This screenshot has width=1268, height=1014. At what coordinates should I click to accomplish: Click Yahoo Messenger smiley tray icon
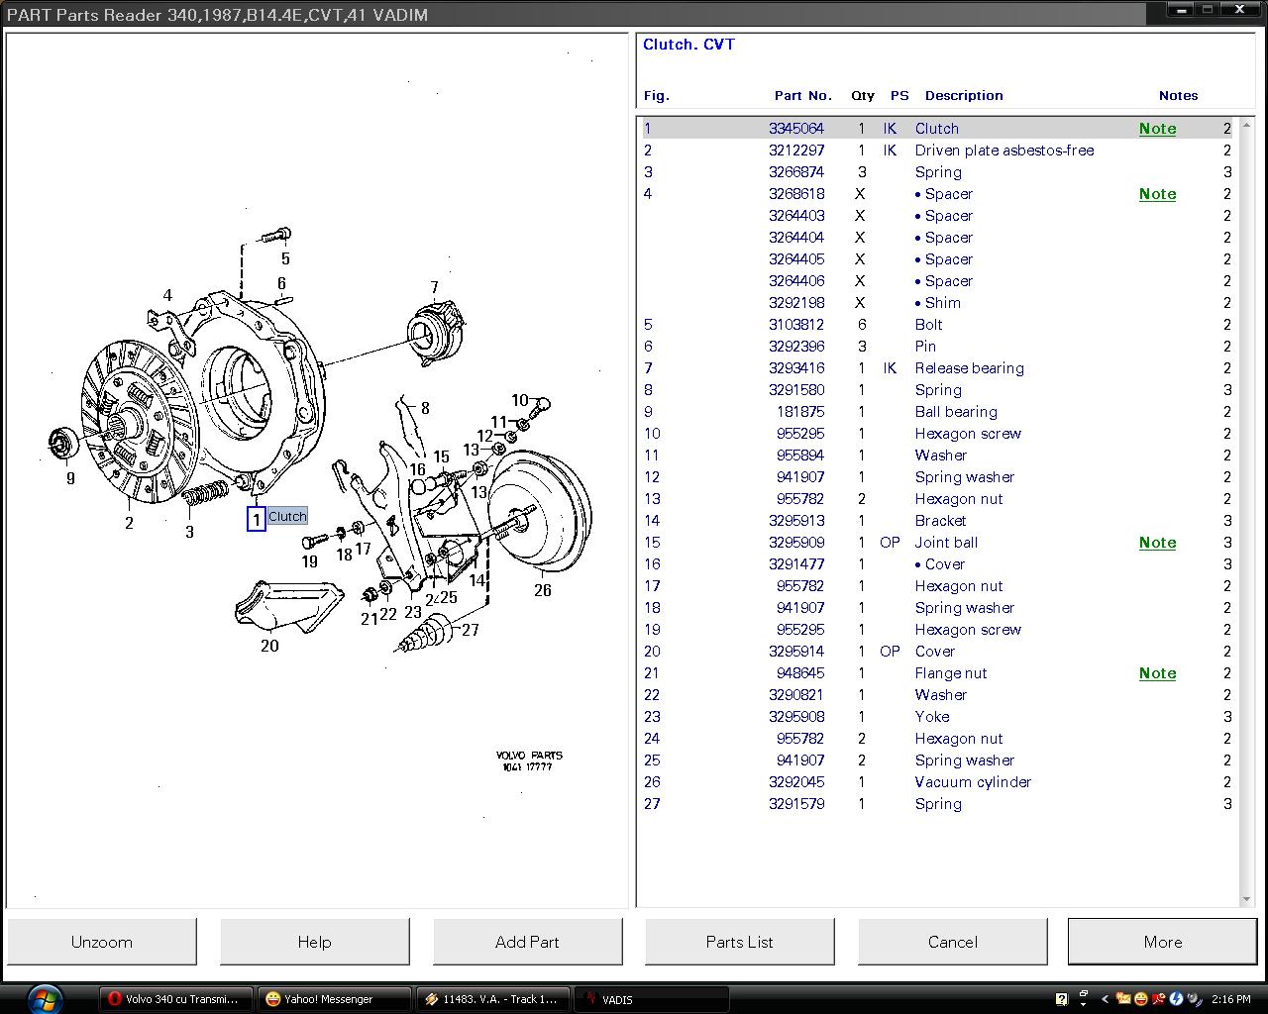click(x=1140, y=999)
